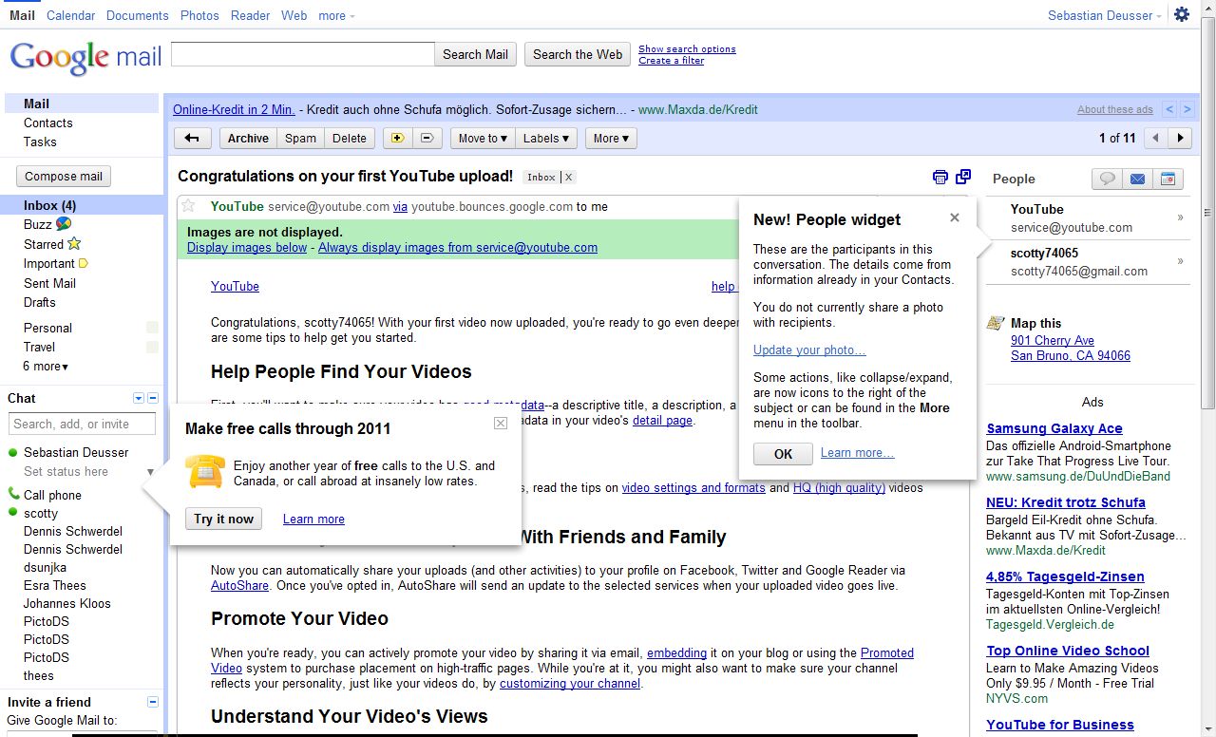This screenshot has height=737, width=1216.
Task: Mark important with yellow plus button
Action: coord(397,138)
